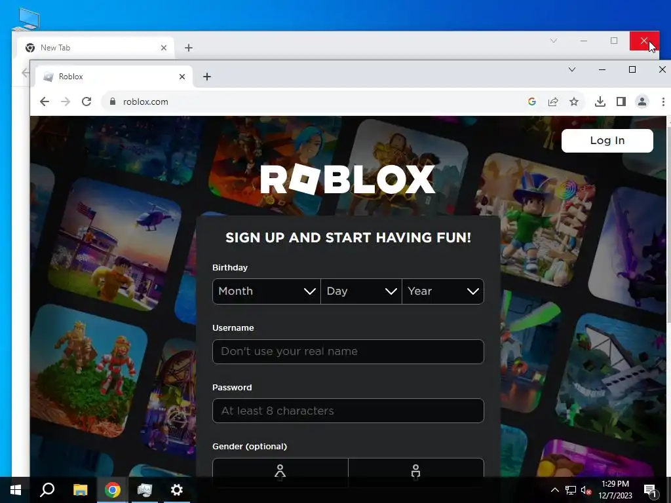
Task: Click the ROBLOX logo
Action: [x=348, y=179]
